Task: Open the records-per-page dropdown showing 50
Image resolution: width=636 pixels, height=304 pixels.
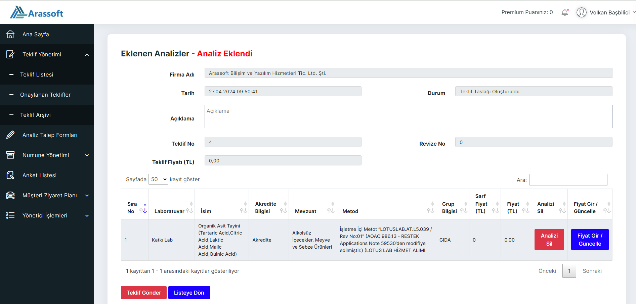Action: pyautogui.click(x=158, y=179)
